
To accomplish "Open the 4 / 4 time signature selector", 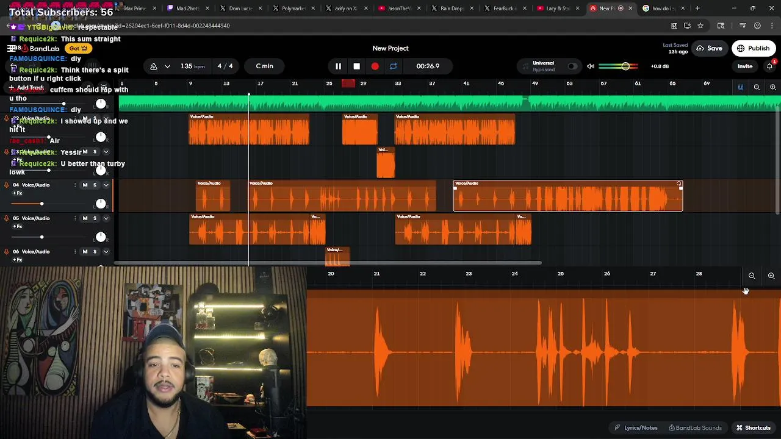I will tap(225, 66).
